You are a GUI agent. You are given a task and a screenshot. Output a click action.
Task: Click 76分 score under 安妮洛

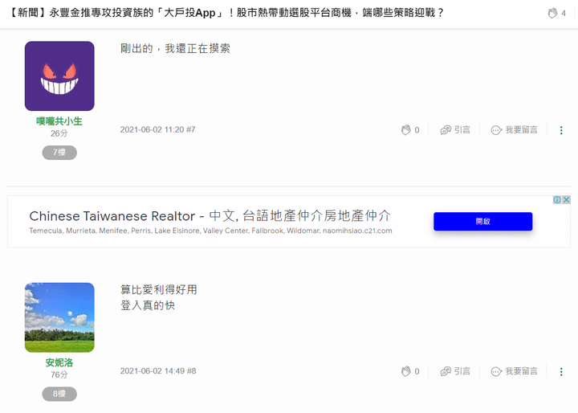[x=59, y=374]
